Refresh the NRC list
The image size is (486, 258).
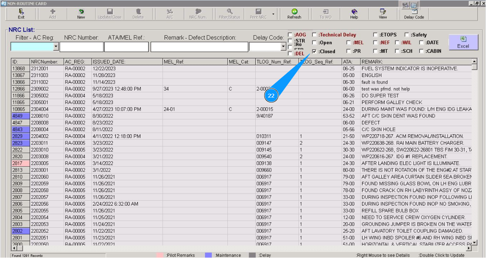pos(294,14)
